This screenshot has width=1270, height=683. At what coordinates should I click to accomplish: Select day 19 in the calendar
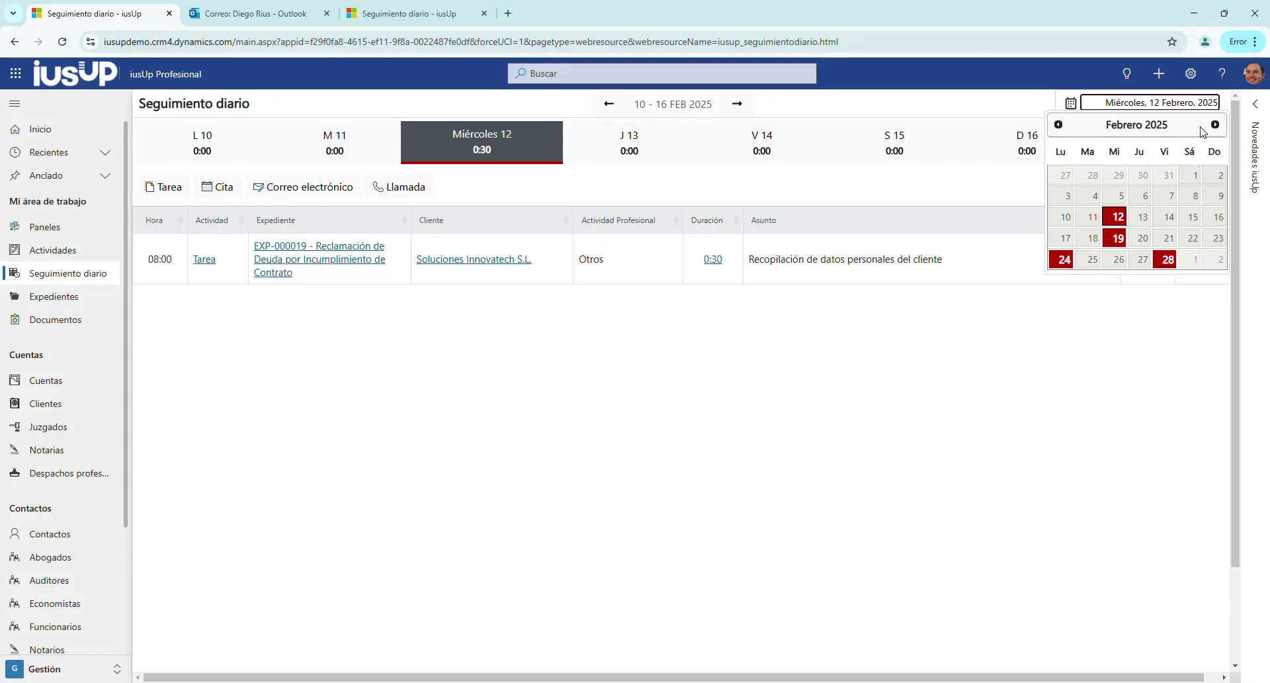point(1115,238)
